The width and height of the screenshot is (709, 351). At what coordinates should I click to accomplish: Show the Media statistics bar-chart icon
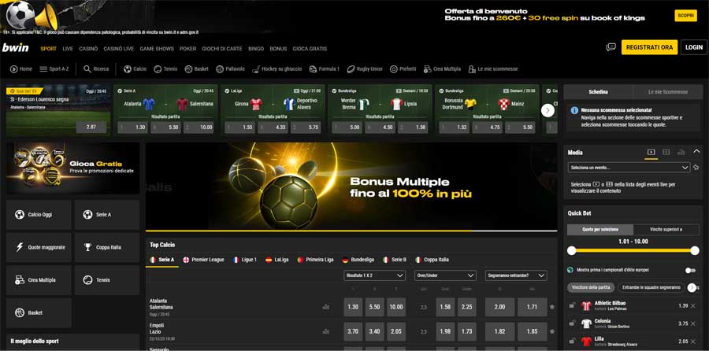pyautogui.click(x=681, y=152)
